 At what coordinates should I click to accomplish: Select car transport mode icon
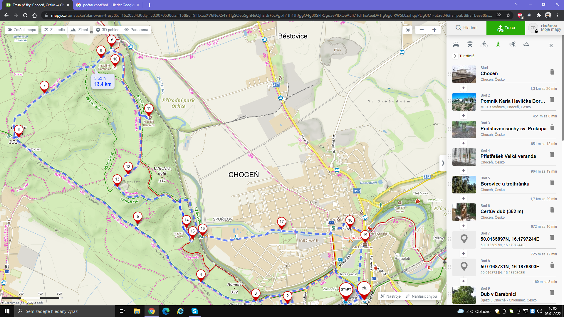456,44
